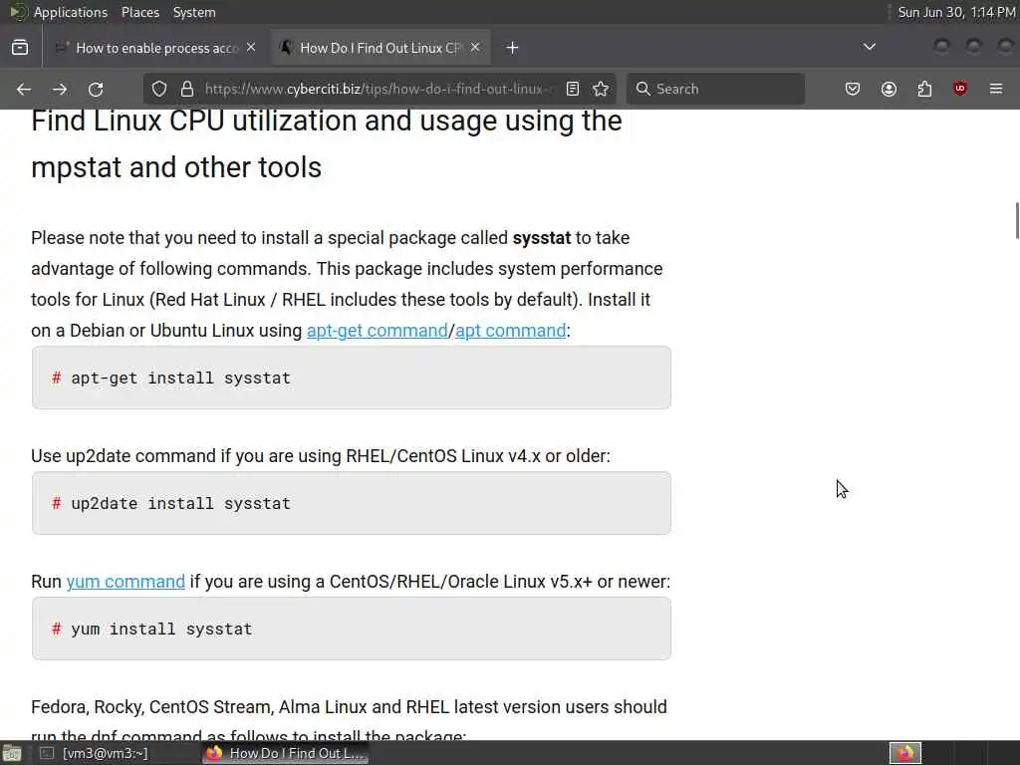Toggle reader view in the address bar

click(x=573, y=89)
